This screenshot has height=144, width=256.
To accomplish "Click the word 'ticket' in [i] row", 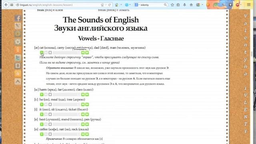I will [x=72, y=109].
